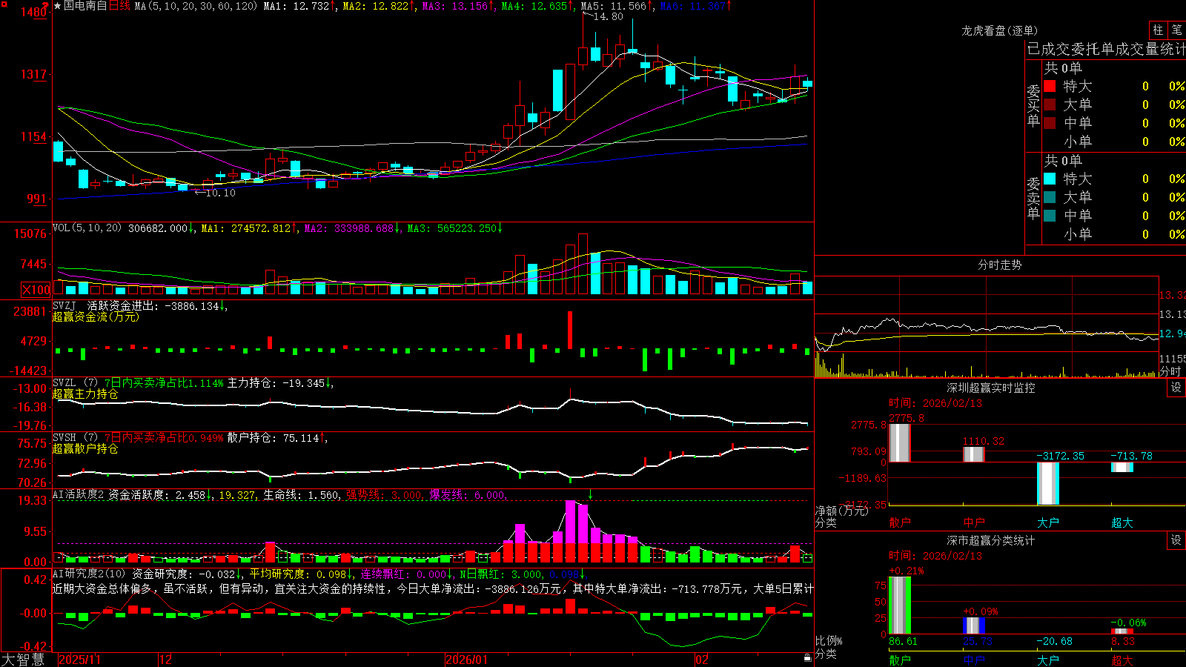1186x667 pixels.
Task: Click the AI活跃度2 indicator name
Action: tap(79, 495)
